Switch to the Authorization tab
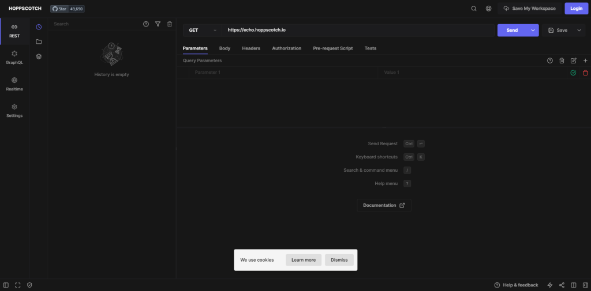Image resolution: width=591 pixels, height=291 pixels. [x=286, y=48]
